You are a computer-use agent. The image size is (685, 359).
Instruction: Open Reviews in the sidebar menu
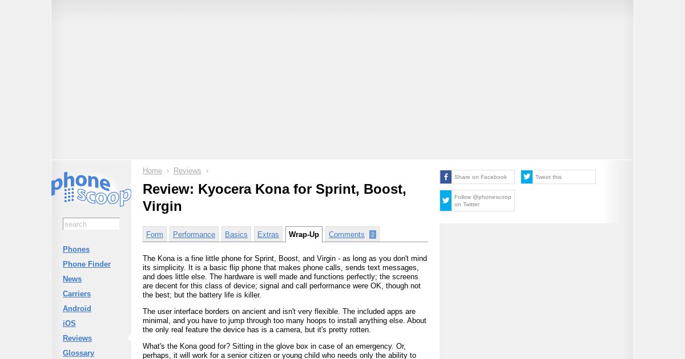click(x=77, y=338)
